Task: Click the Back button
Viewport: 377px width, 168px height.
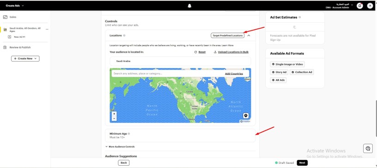Action: 124,163
